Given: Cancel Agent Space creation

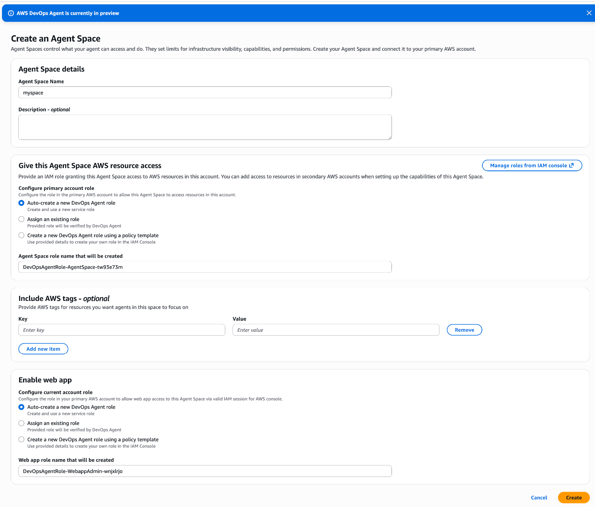Looking at the screenshot, I should coord(539,497).
